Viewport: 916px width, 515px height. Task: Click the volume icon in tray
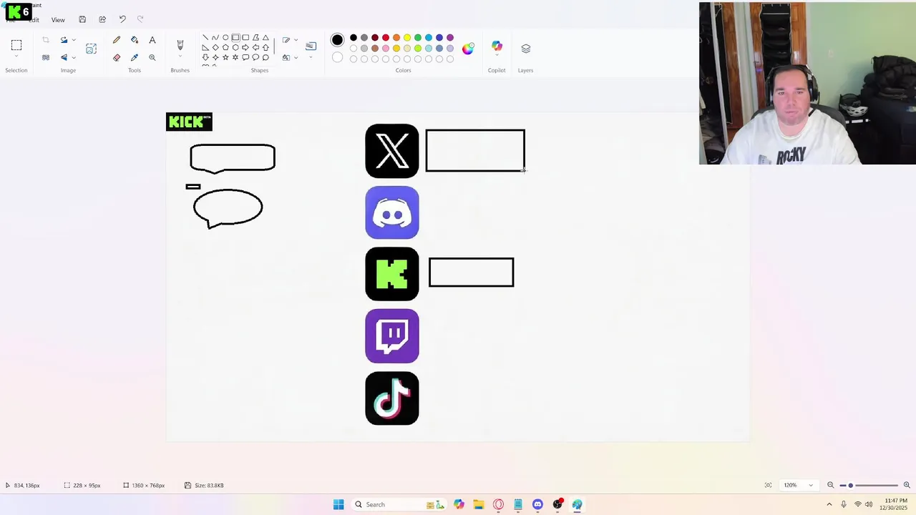[x=869, y=504]
